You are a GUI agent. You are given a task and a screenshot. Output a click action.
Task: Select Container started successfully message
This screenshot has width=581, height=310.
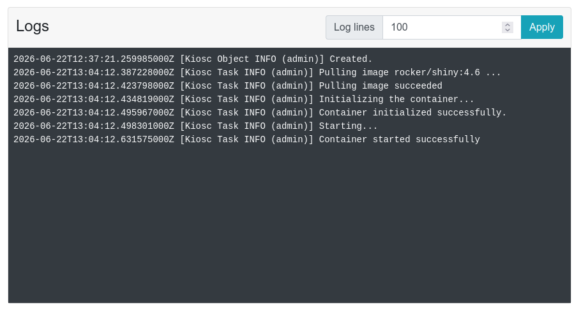coord(400,139)
